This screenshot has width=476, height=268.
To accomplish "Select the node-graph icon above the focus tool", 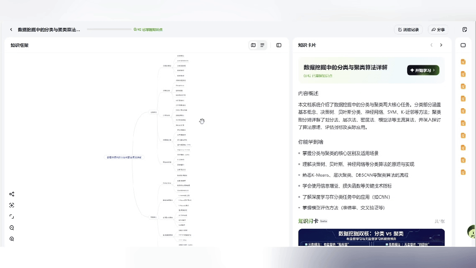I will coord(11,193).
